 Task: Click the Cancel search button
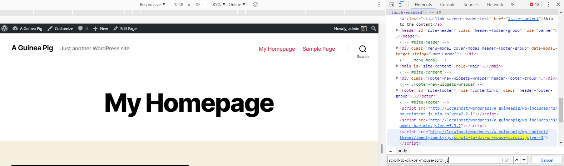point(546,160)
